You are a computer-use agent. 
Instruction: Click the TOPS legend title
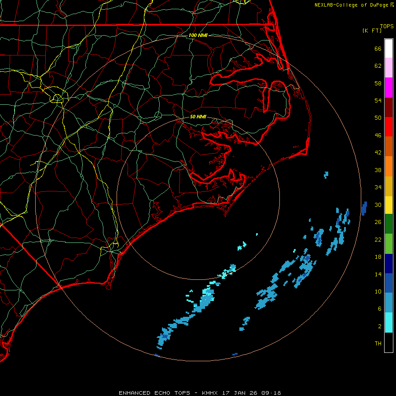coord(387,26)
